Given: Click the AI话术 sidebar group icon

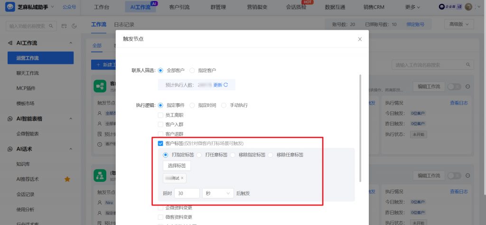Looking at the screenshot, I should click(10, 149).
